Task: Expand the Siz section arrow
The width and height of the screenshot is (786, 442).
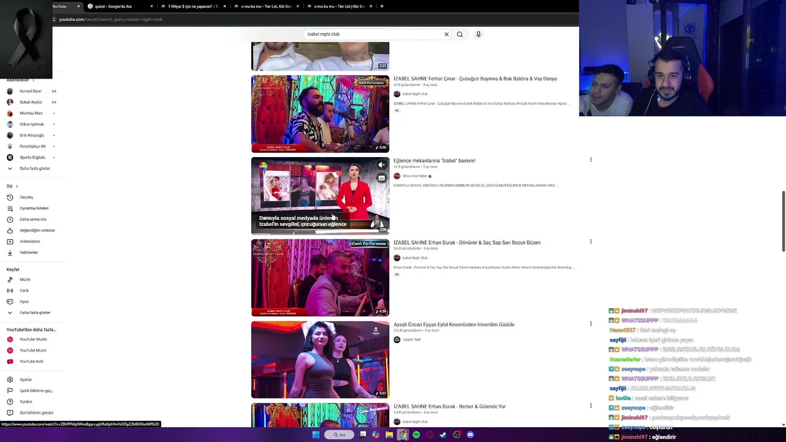Action: [x=17, y=186]
